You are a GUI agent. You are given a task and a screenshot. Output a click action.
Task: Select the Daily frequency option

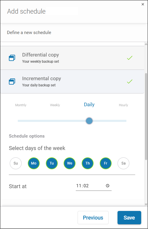(89, 104)
